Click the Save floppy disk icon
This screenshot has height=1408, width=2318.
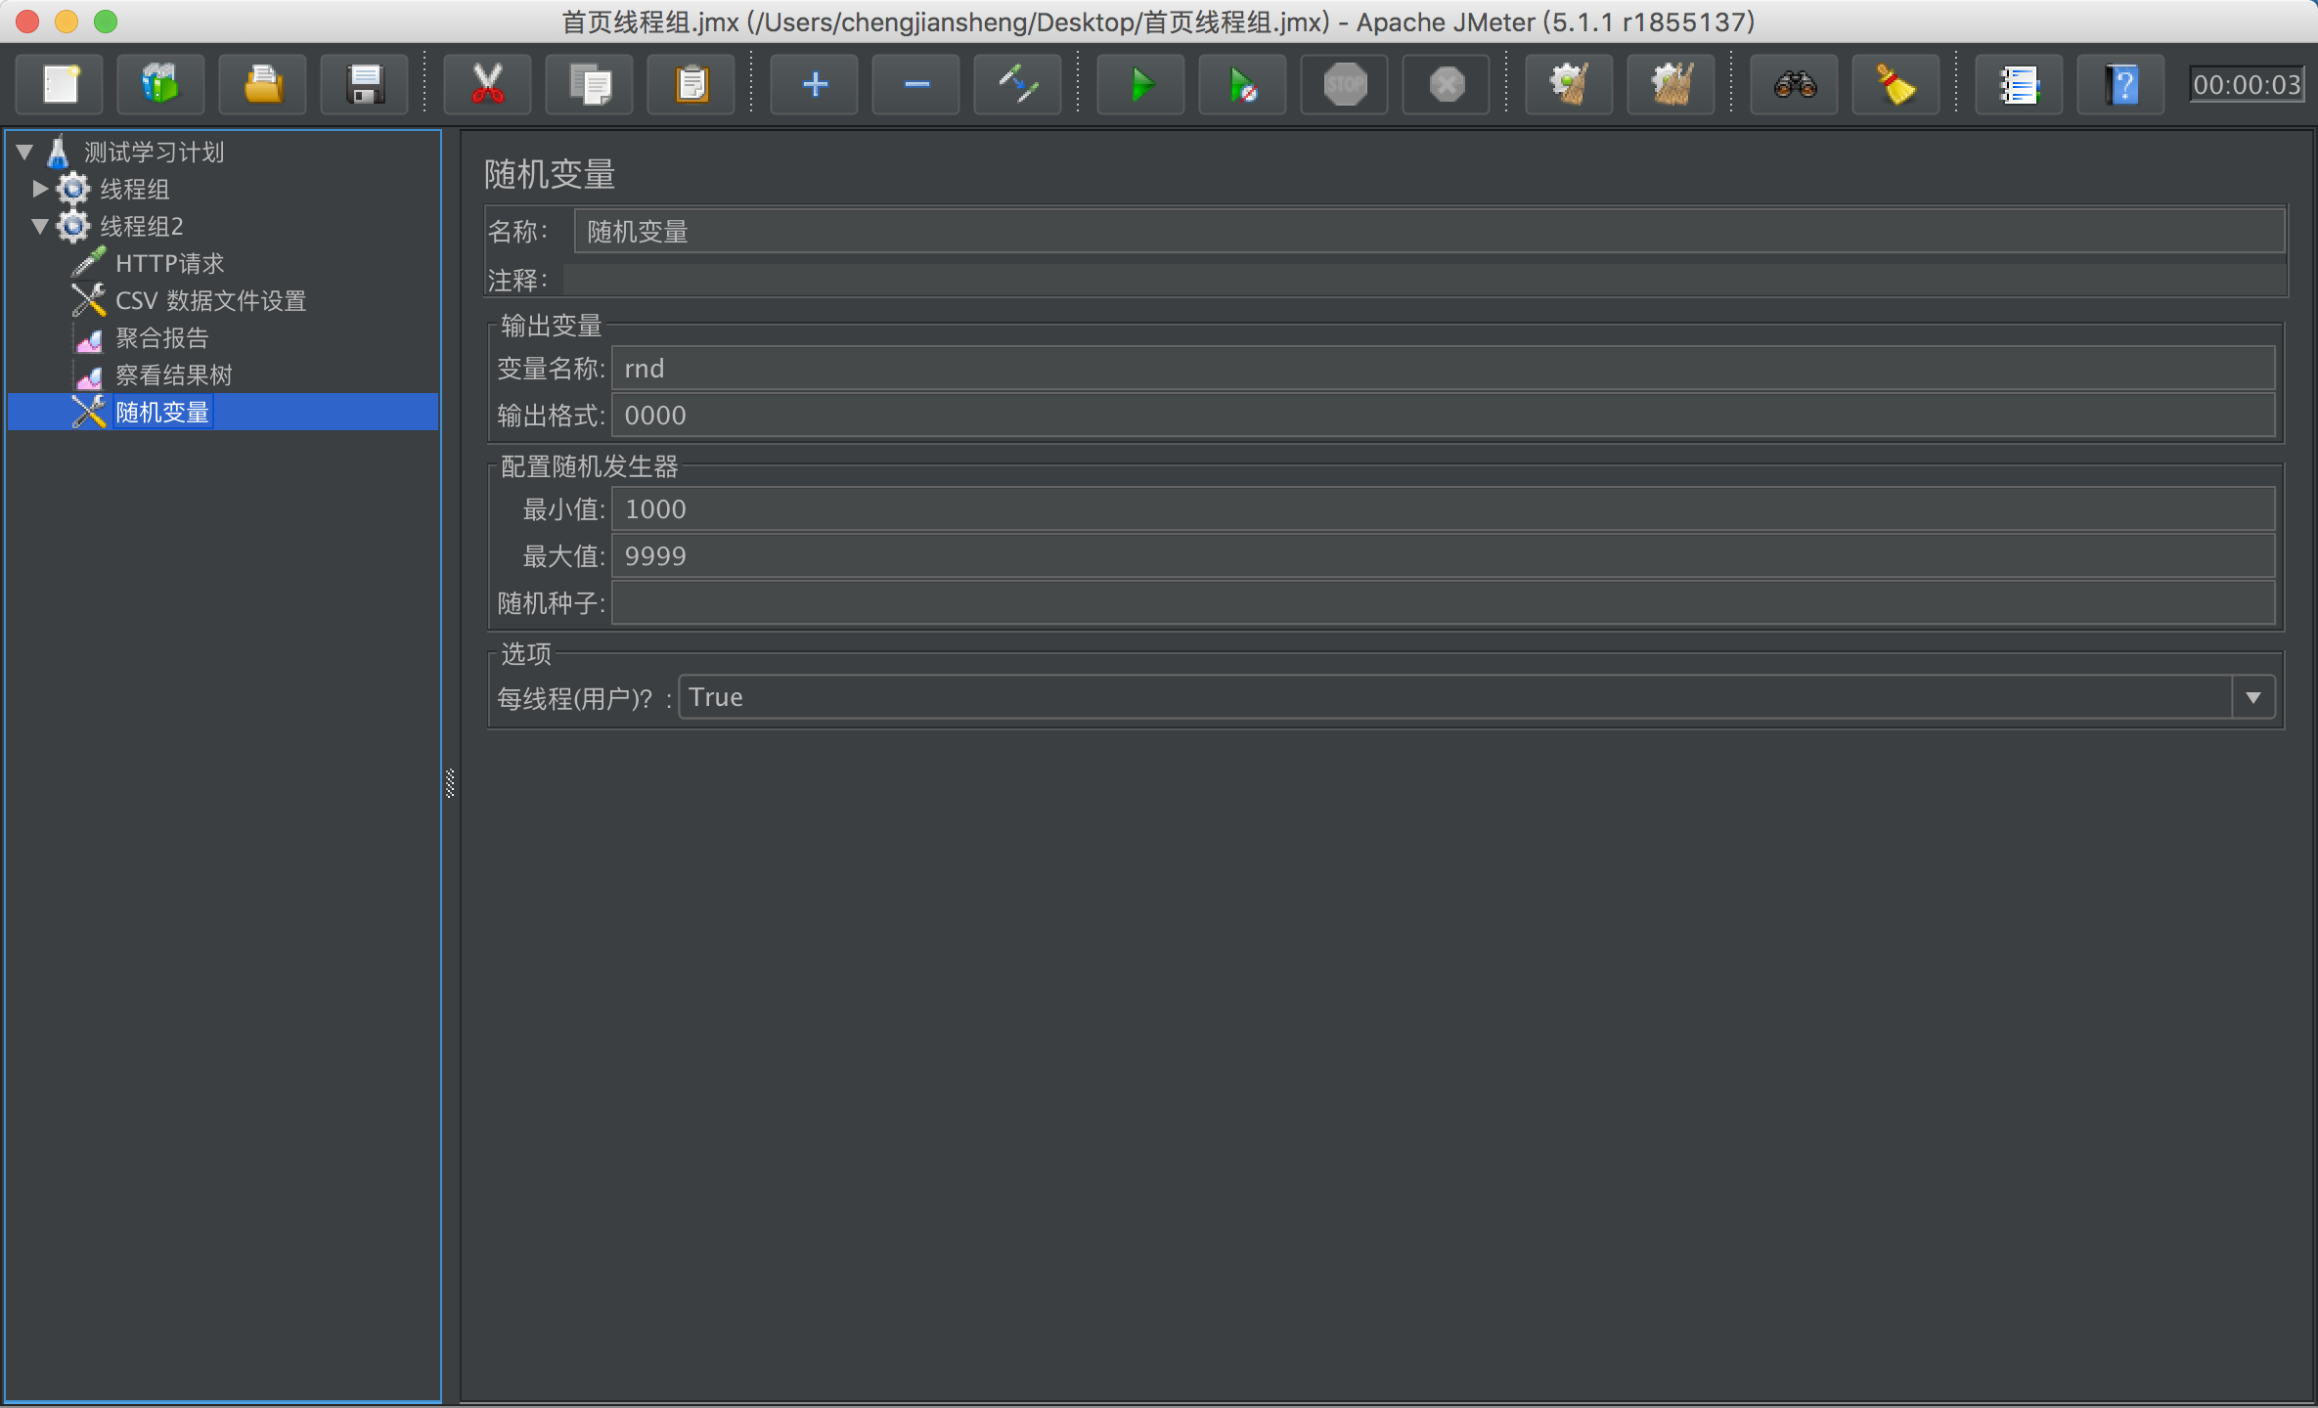pyautogui.click(x=365, y=85)
